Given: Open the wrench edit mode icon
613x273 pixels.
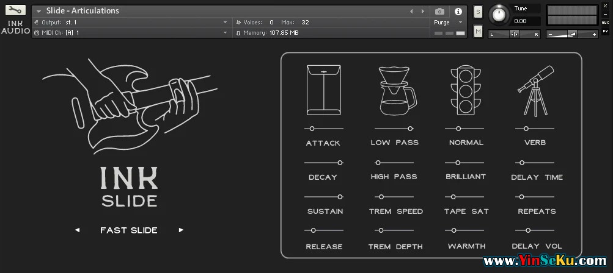Looking at the screenshot, I should click(x=15, y=10).
